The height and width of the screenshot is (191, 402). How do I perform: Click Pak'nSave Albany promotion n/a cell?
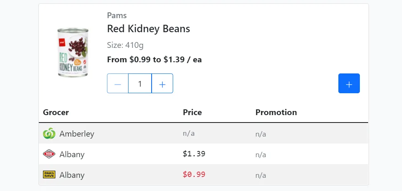click(x=261, y=175)
